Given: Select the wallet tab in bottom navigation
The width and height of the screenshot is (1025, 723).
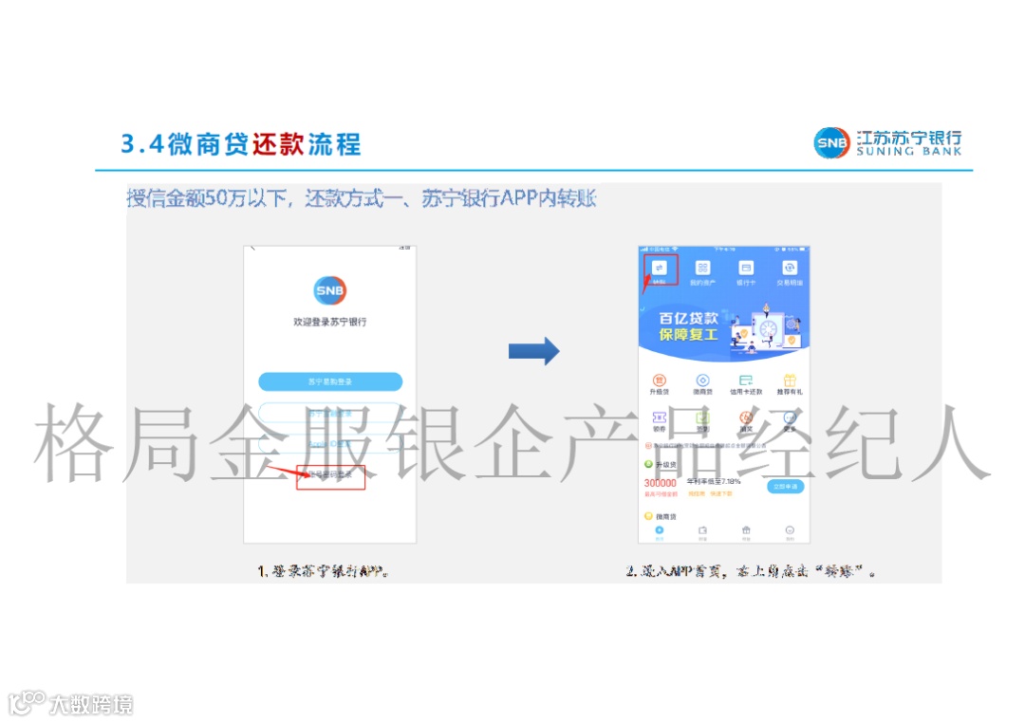Looking at the screenshot, I should coord(702,533).
